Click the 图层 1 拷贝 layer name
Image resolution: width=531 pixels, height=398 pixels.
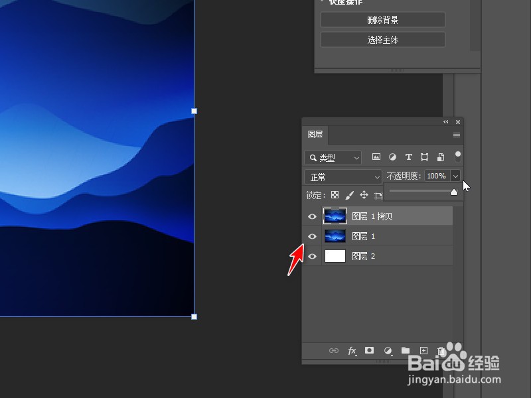[x=372, y=216]
